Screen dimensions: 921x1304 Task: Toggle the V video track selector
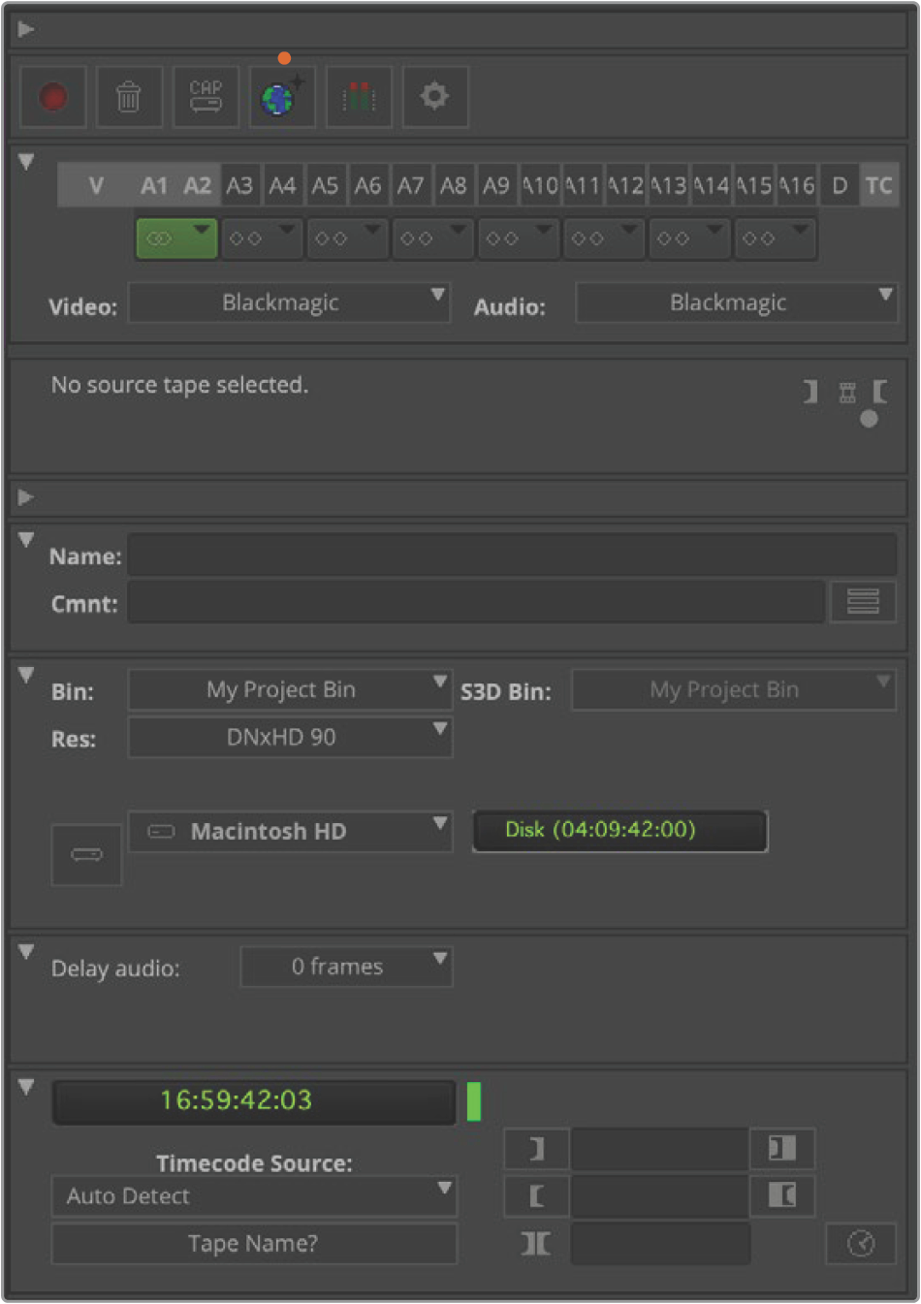(95, 185)
